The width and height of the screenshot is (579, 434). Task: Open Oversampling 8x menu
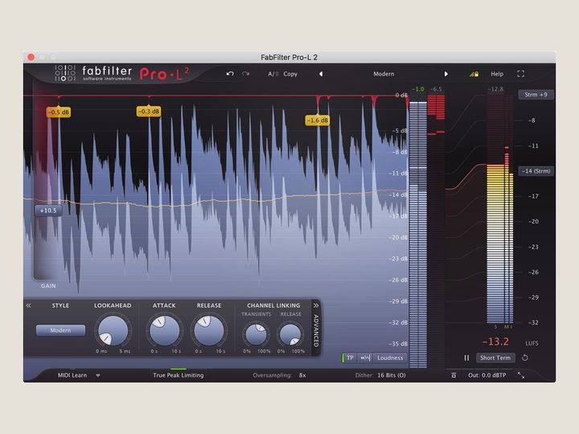click(279, 375)
